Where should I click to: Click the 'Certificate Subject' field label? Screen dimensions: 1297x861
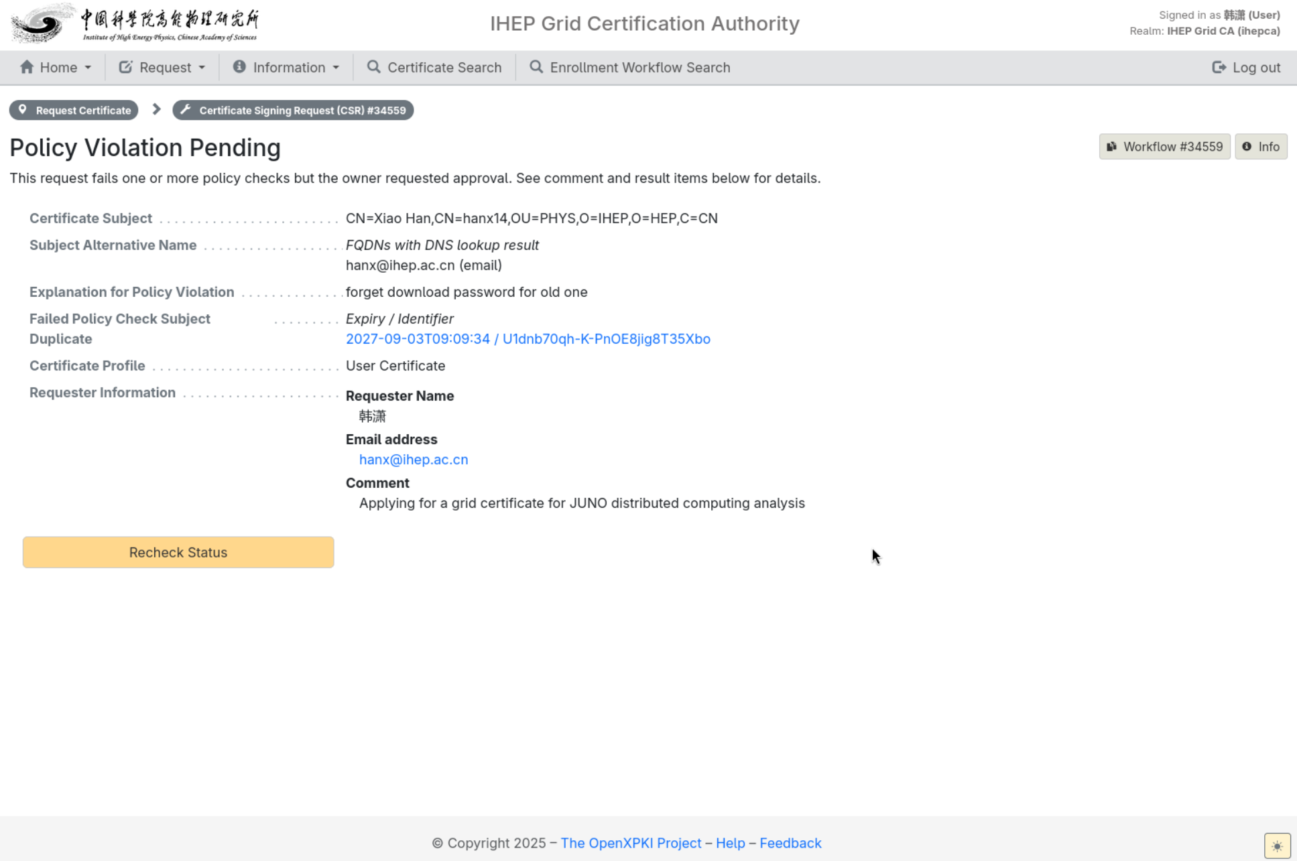pyautogui.click(x=90, y=218)
